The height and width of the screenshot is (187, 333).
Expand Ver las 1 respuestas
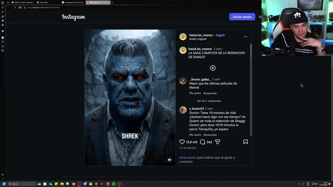(x=209, y=101)
